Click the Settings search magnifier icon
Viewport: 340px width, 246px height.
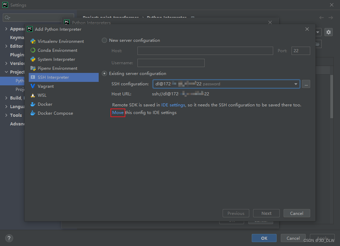(7, 18)
